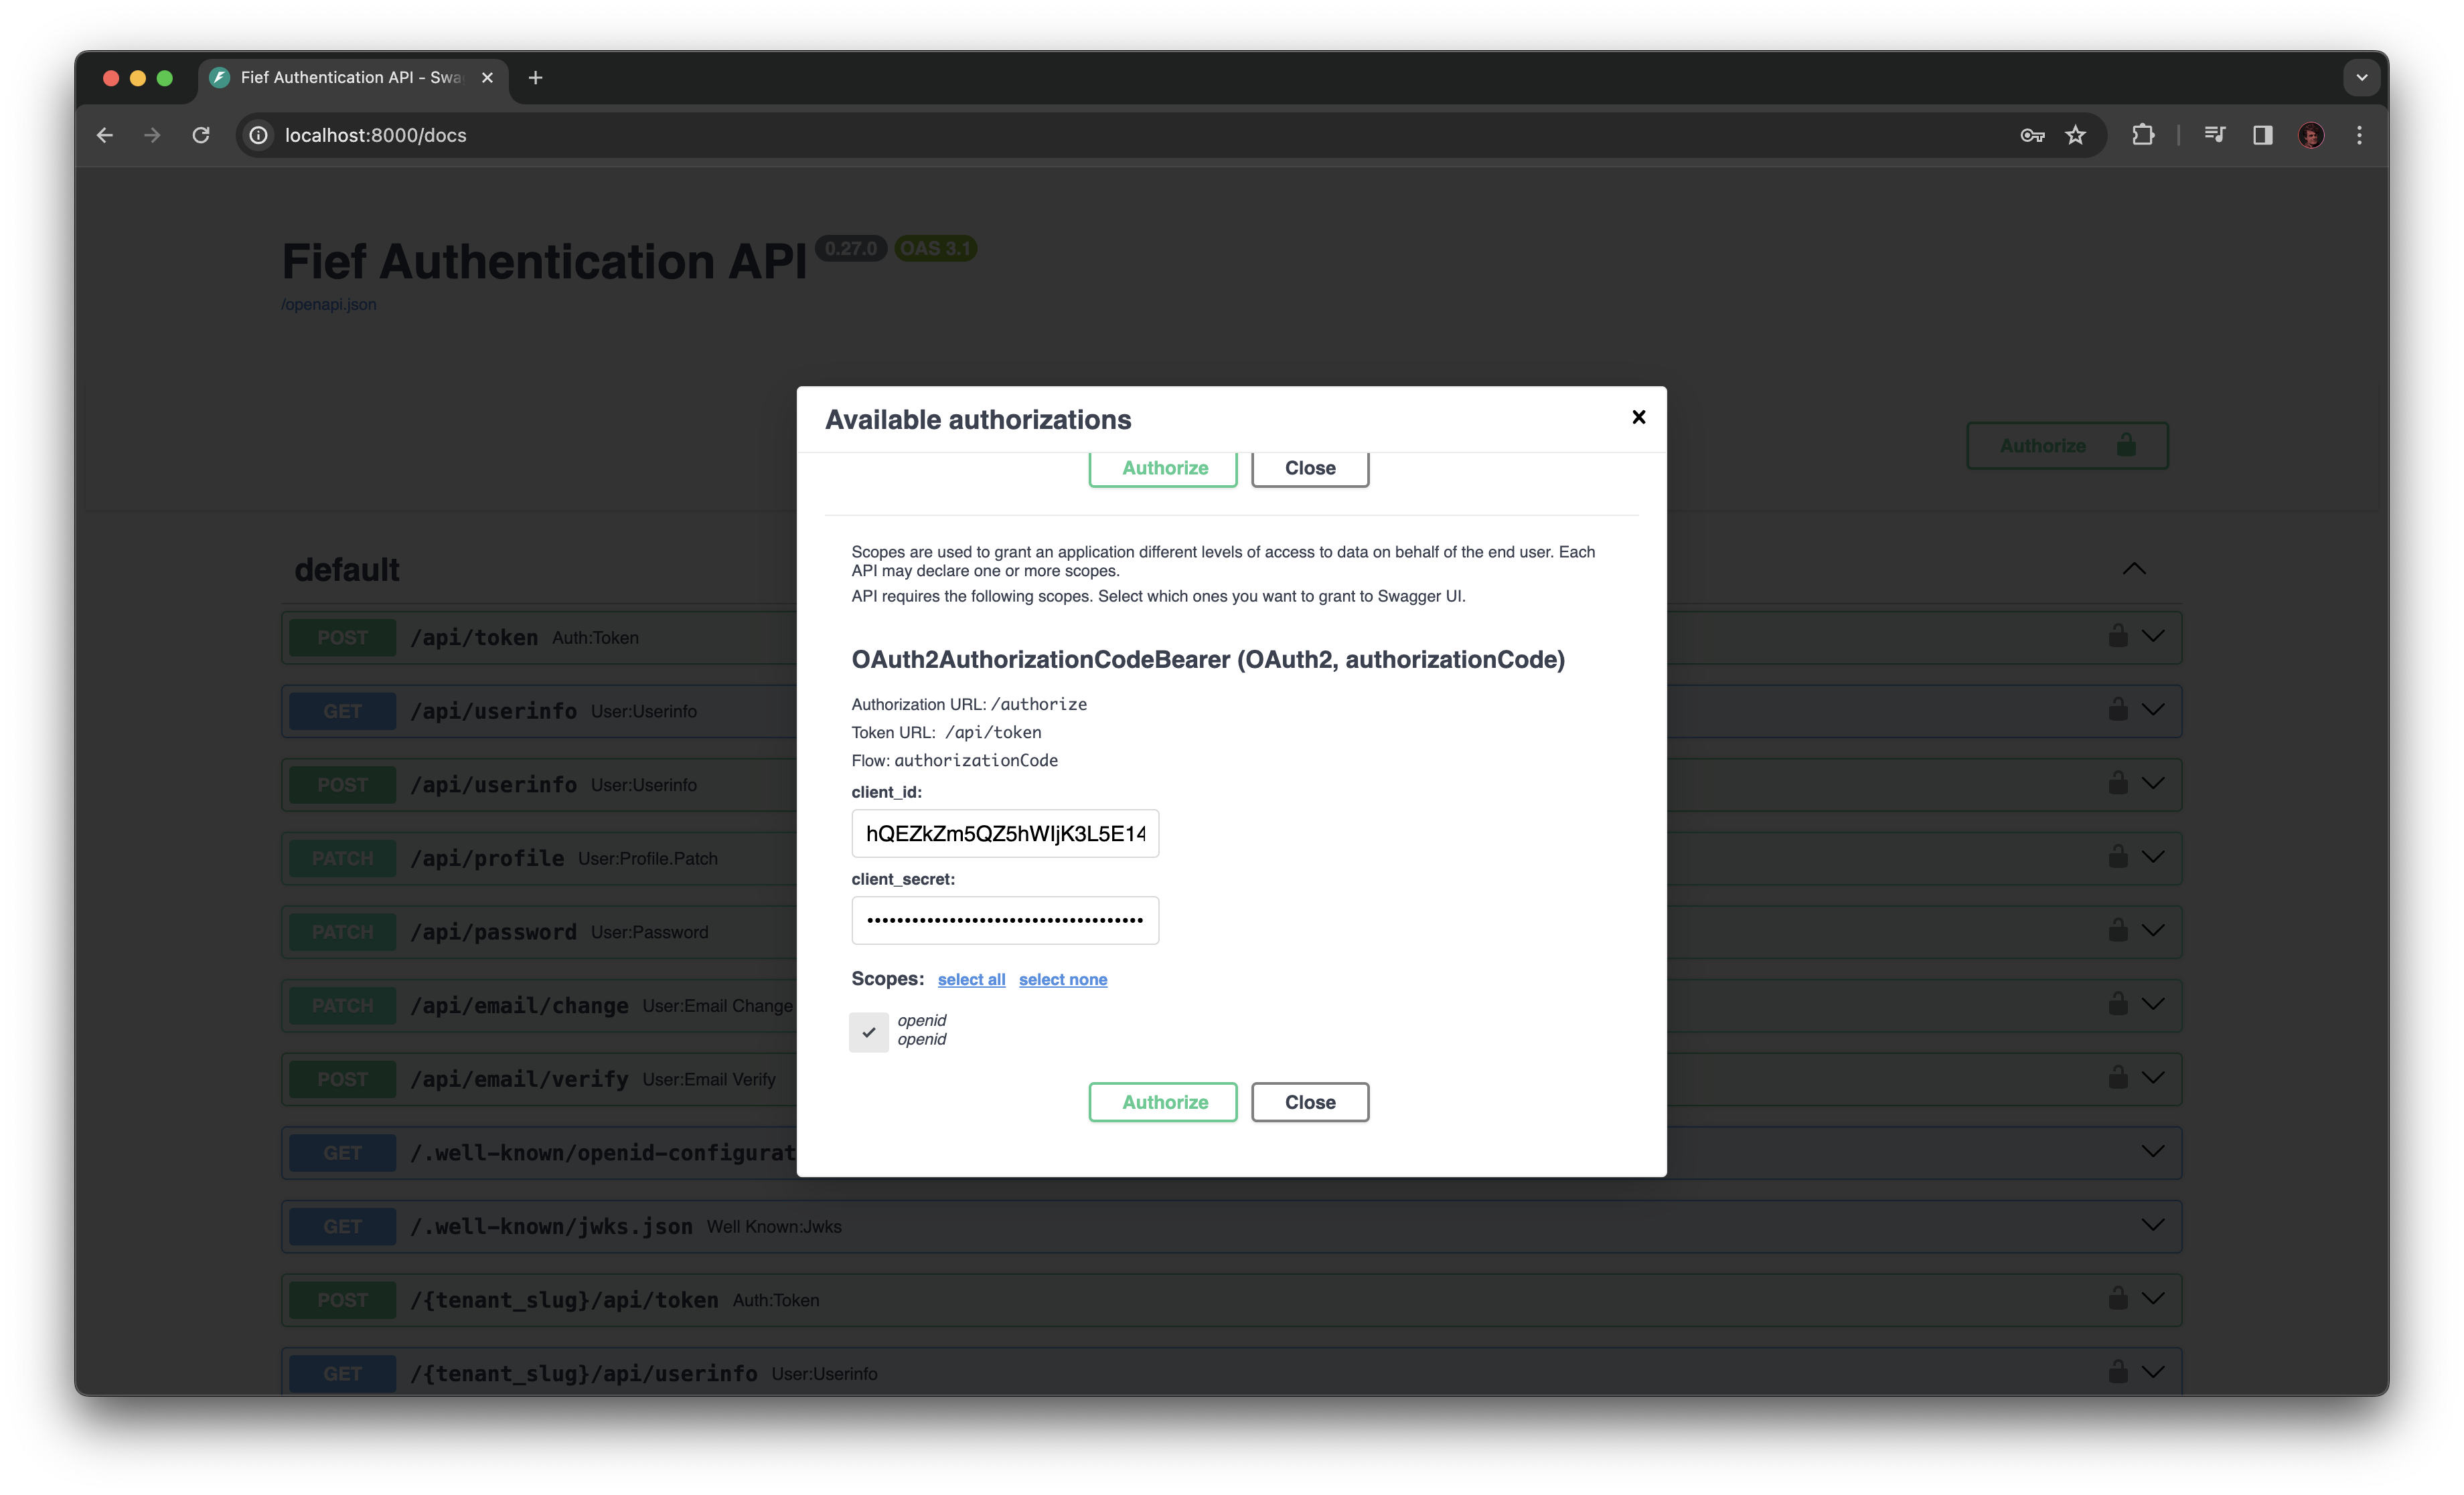2464x1495 pixels.
Task: Close the Fief Authentication API tab
Action: [x=487, y=78]
